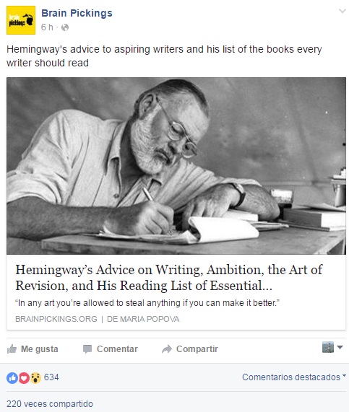349x412 pixels.
Task: Expand the Comentarios destacados sort dropdown
Action: coord(294,377)
